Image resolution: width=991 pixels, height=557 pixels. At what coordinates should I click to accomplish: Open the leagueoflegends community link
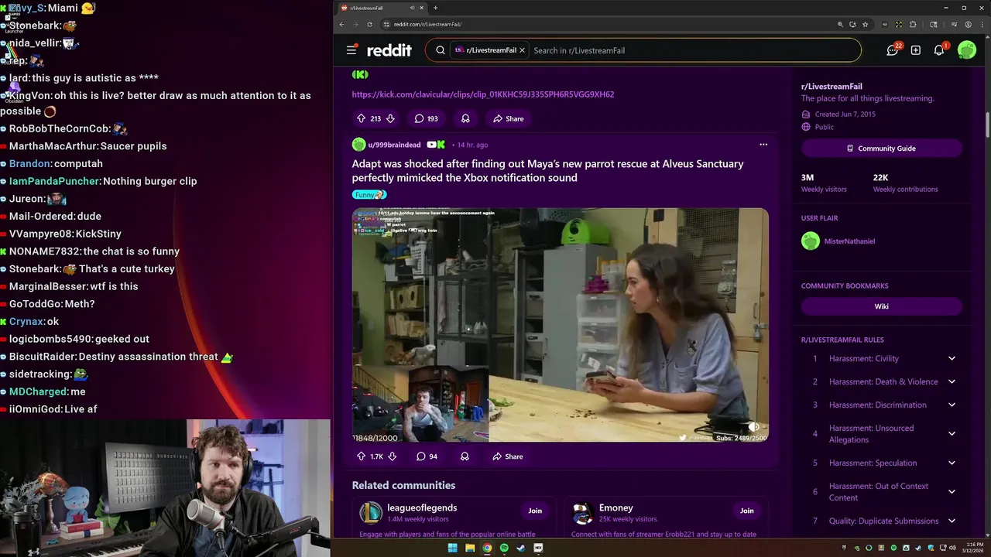tap(422, 507)
